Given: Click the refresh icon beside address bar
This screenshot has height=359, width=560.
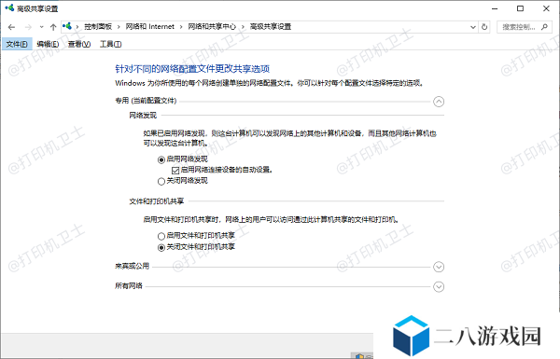Looking at the screenshot, I should point(484,27).
